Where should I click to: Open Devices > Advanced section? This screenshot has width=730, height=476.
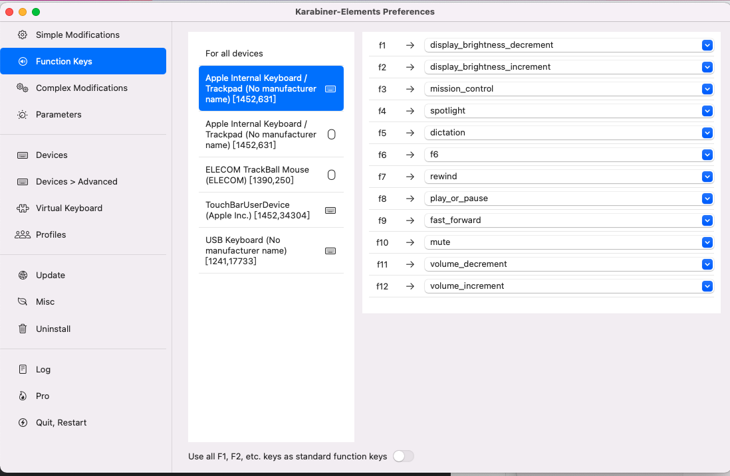tap(83, 182)
